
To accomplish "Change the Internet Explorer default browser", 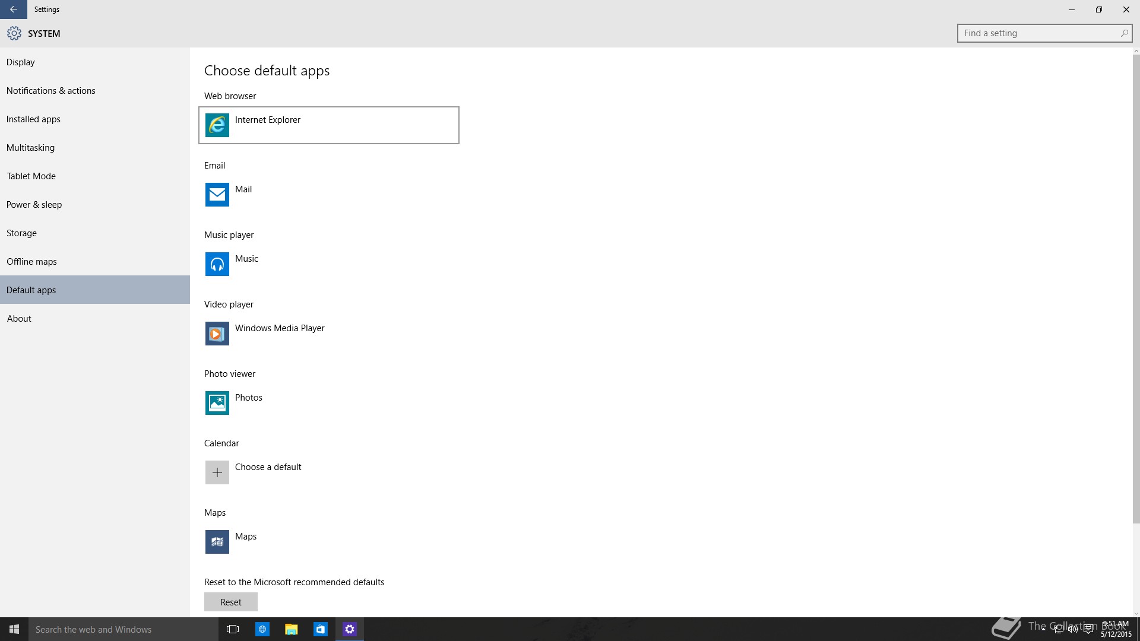I will pos(329,125).
